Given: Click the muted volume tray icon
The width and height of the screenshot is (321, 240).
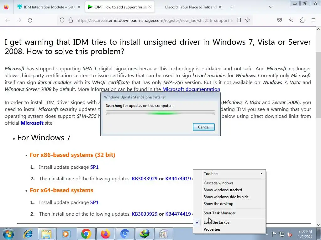Looking at the screenshot, I should [x=289, y=234].
